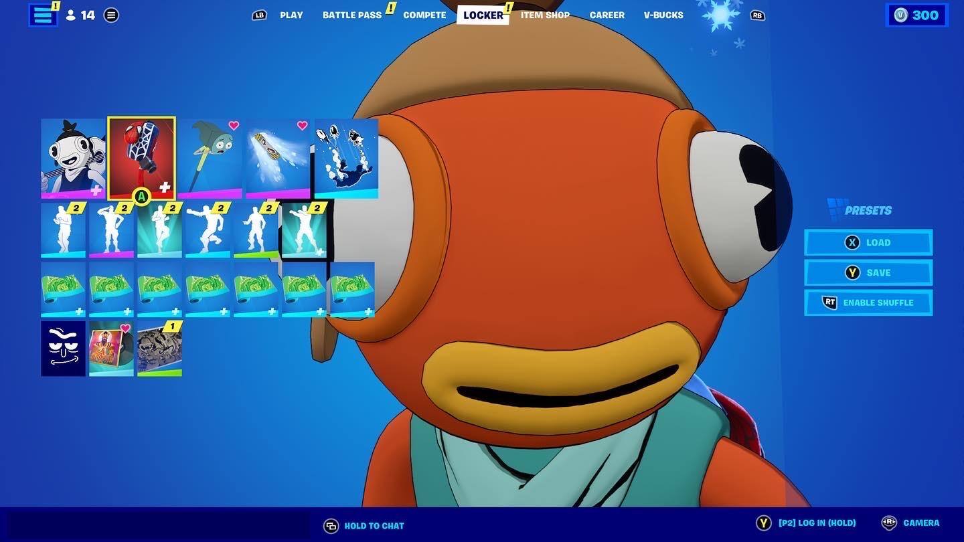Choose the highlighted sixth emote slot
The height and width of the screenshot is (542, 964).
click(x=304, y=231)
